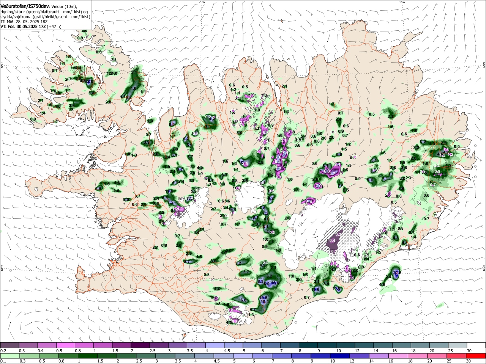The width and height of the screenshot is (486, 364).
Task: Pick the pale grey upper swatch starting at 25
Action: [458, 345]
